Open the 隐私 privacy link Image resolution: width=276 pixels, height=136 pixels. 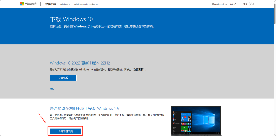(x=52, y=89)
